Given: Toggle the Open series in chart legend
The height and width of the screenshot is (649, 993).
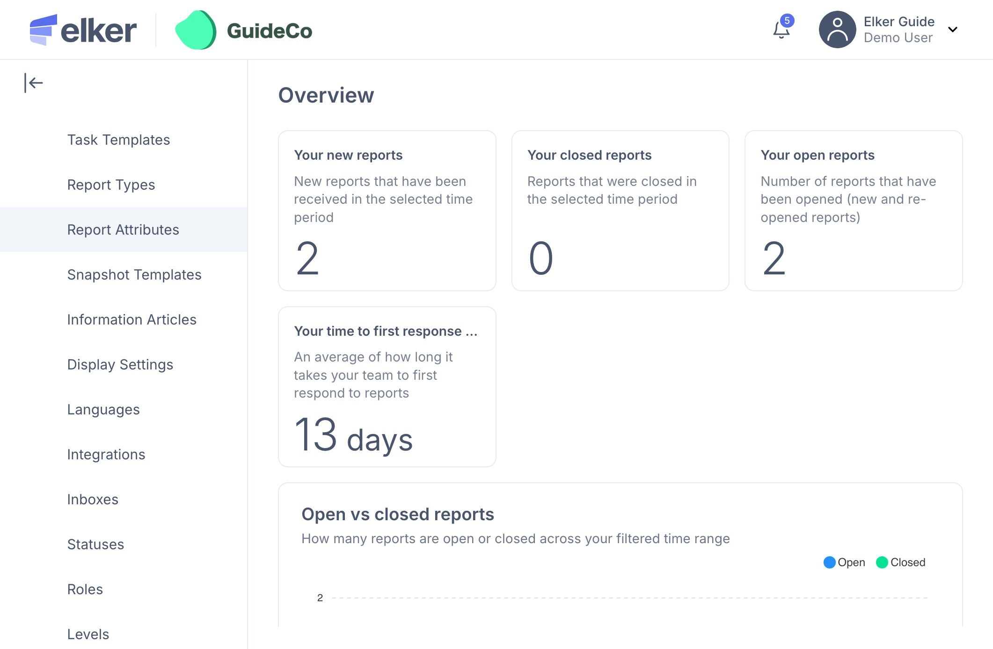Looking at the screenshot, I should (844, 562).
